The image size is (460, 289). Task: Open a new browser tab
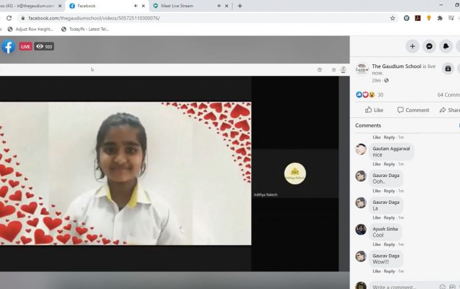pyautogui.click(x=240, y=6)
